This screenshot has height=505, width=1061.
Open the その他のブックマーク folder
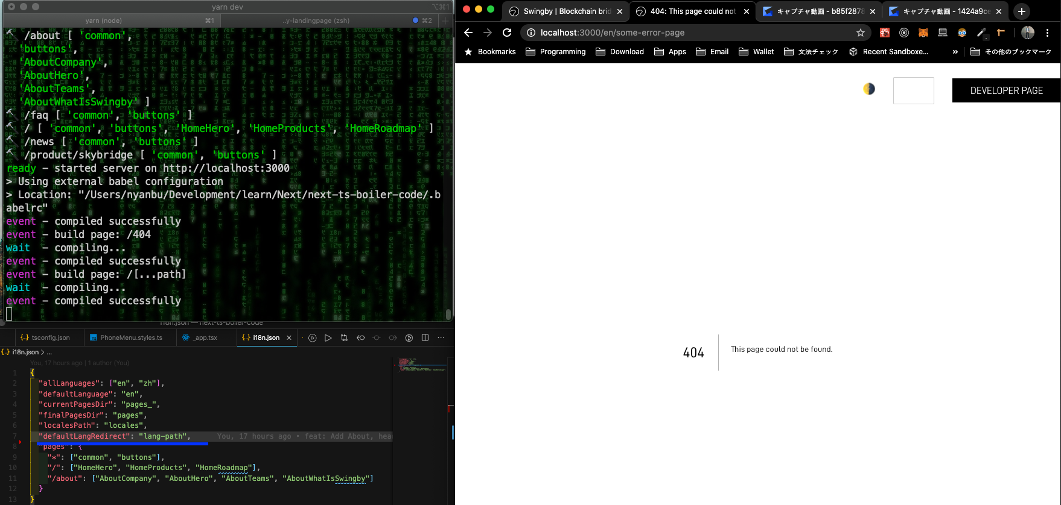[1011, 52]
